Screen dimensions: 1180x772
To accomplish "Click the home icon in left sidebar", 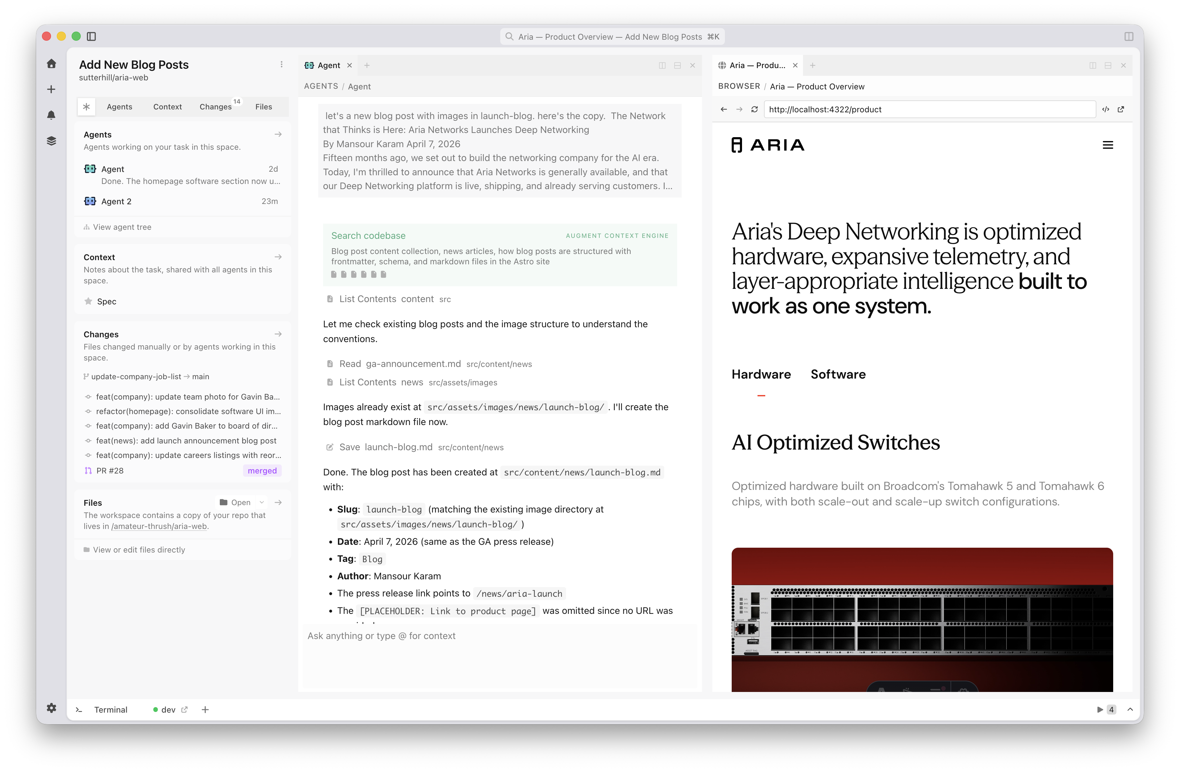I will point(52,64).
